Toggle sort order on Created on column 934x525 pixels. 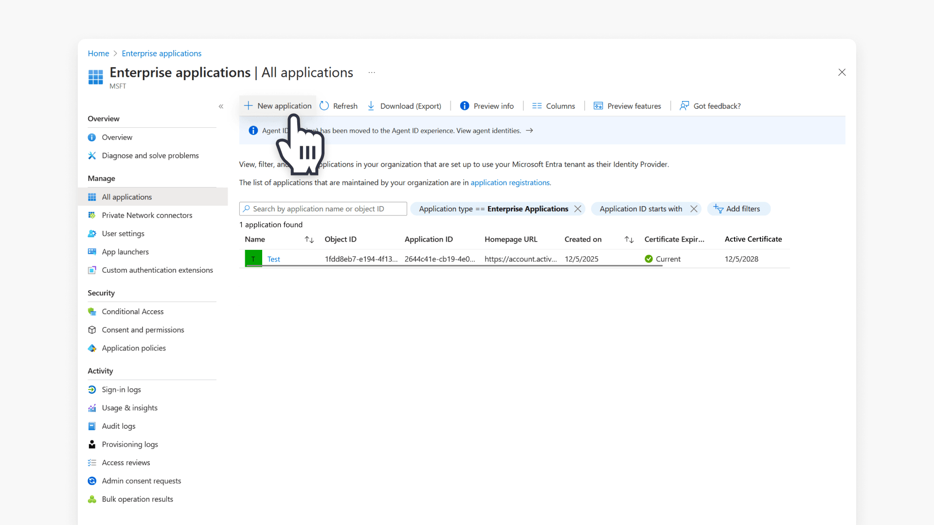coord(629,239)
